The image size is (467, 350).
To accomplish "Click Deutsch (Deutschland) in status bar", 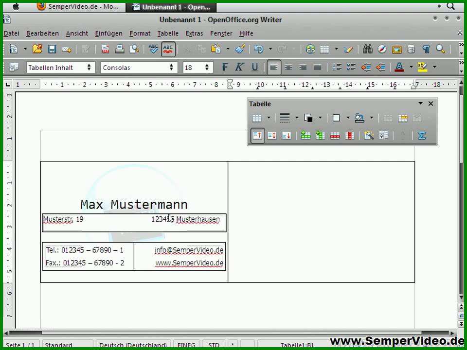I will pos(133,345).
